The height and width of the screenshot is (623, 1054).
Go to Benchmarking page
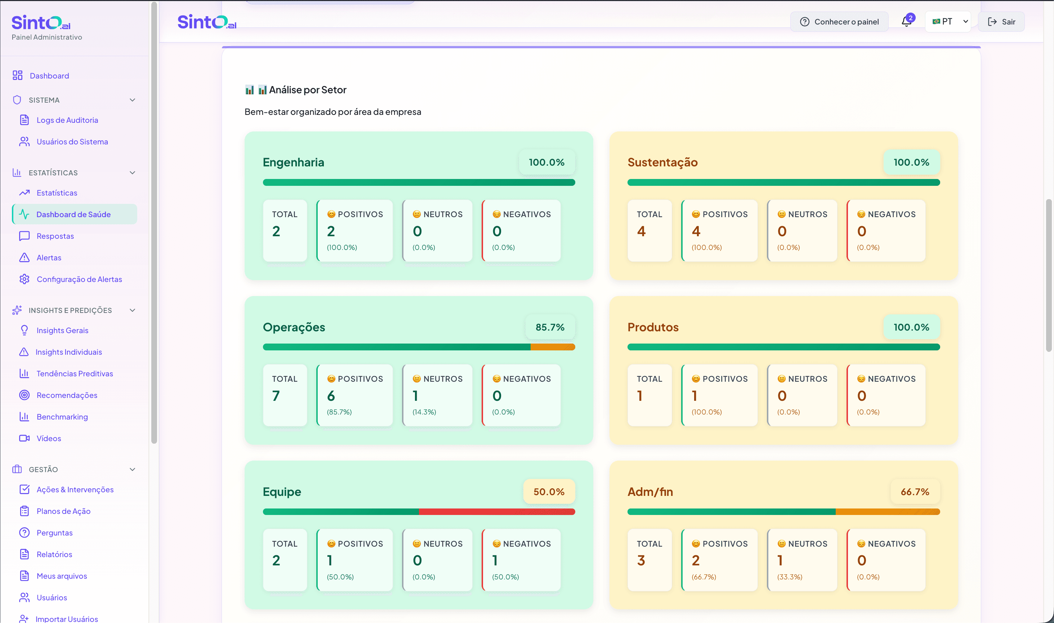tap(62, 417)
